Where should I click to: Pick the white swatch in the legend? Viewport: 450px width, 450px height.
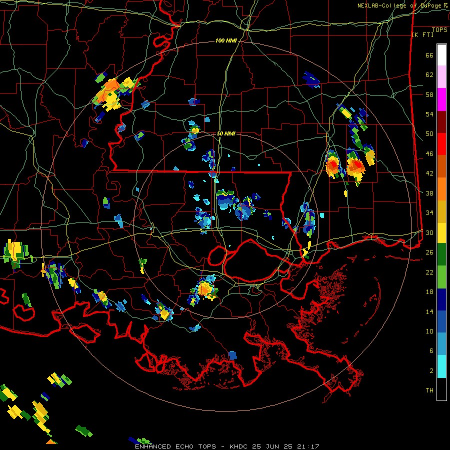pos(441,55)
